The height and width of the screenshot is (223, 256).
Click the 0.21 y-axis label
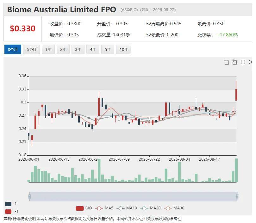pos(22,142)
